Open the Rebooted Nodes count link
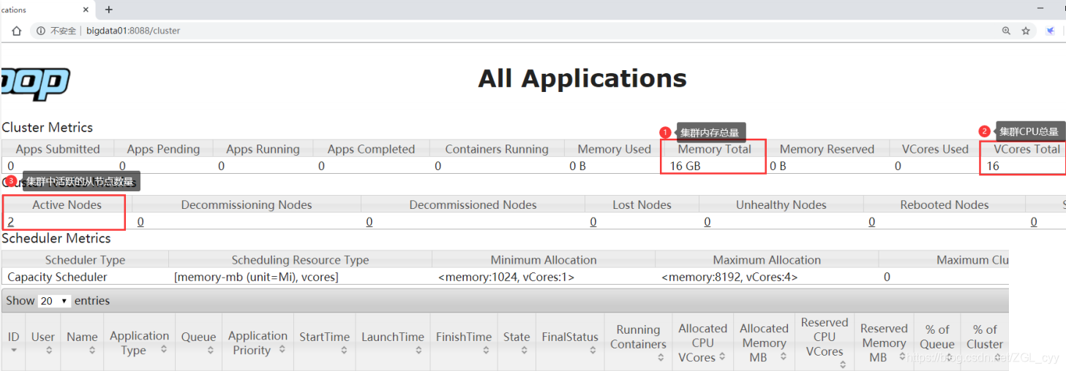The width and height of the screenshot is (1066, 371). [872, 221]
